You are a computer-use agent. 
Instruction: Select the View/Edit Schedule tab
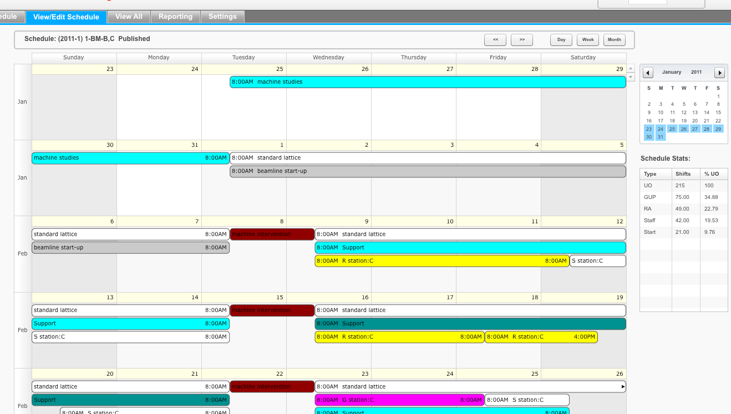pyautogui.click(x=66, y=17)
